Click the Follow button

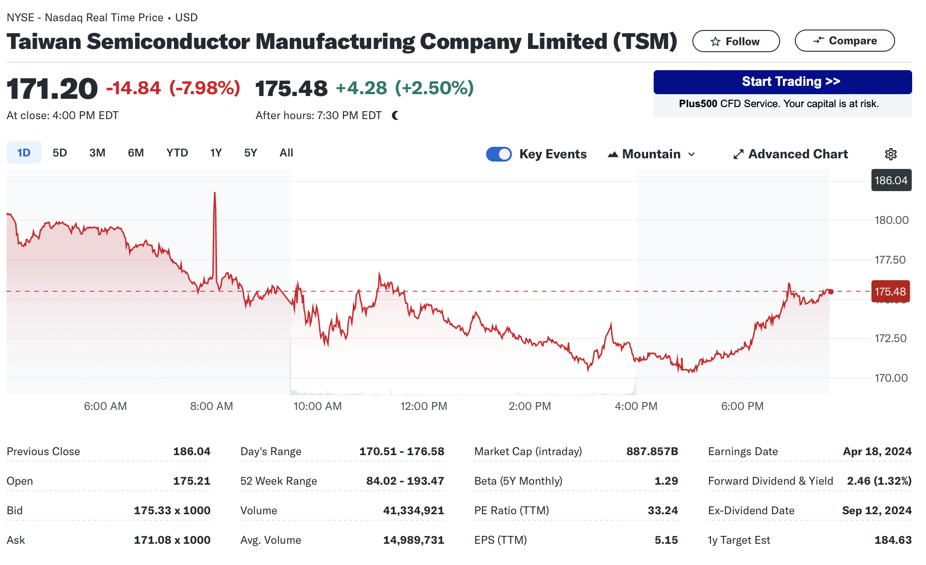(x=736, y=42)
